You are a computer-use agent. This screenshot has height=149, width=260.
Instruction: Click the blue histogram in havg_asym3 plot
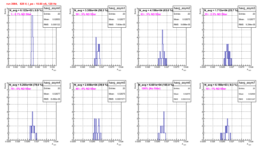coord(228,55)
